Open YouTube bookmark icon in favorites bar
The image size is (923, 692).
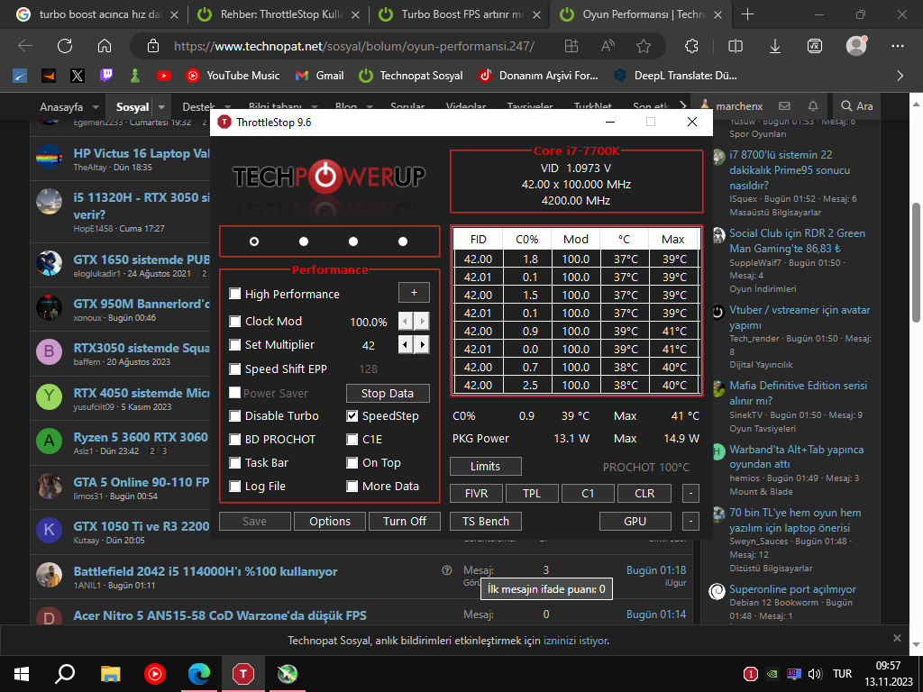(164, 76)
